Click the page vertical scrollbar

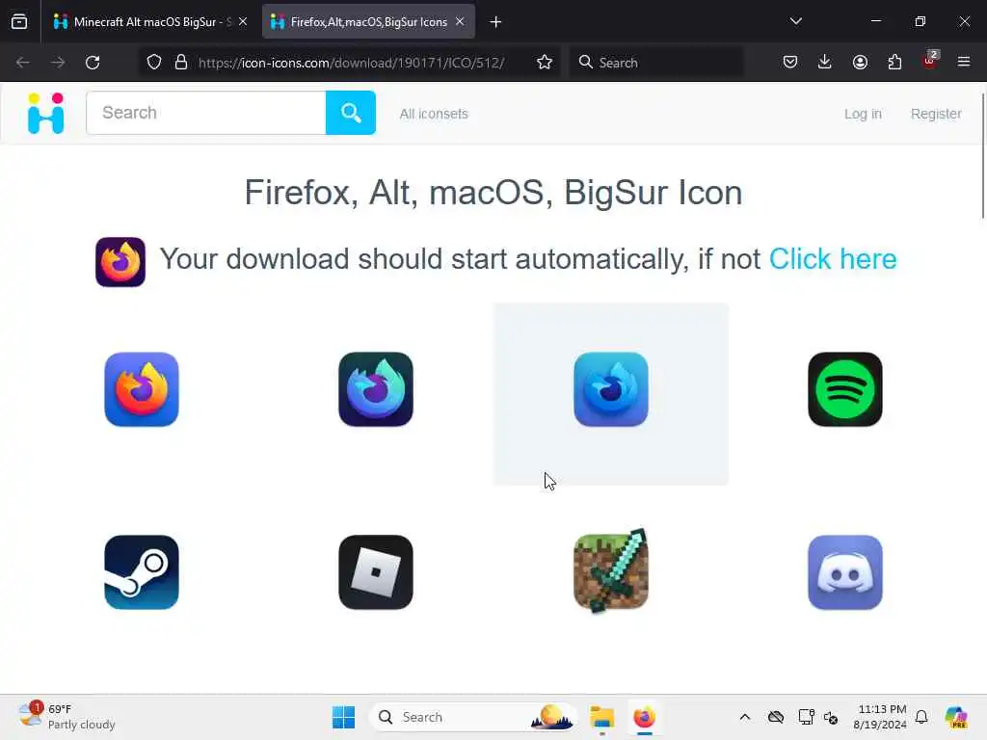983,156
